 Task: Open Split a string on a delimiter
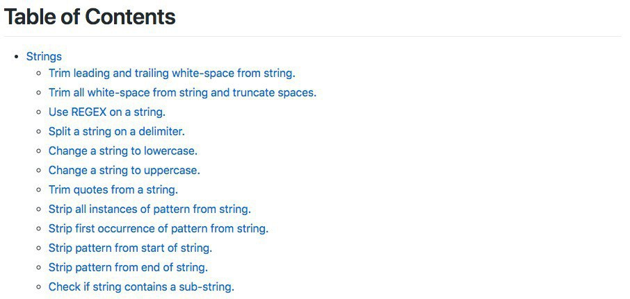tap(116, 131)
